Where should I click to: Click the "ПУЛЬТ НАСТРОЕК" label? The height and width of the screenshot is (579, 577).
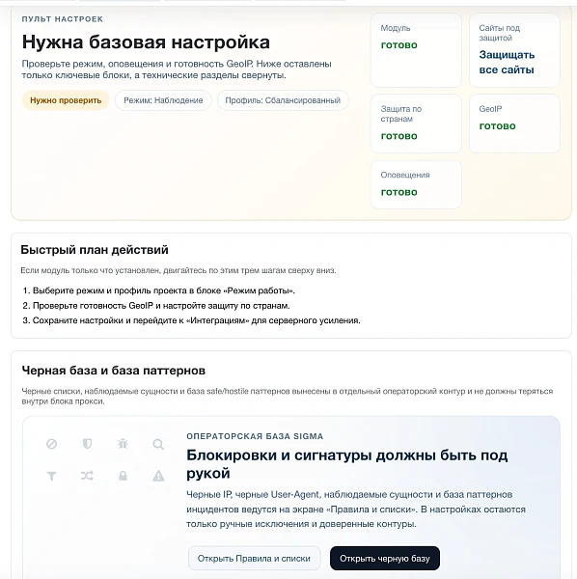click(63, 19)
